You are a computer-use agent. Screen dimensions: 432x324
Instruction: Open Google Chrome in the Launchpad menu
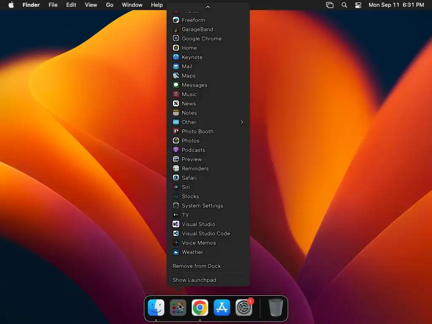tap(208, 38)
